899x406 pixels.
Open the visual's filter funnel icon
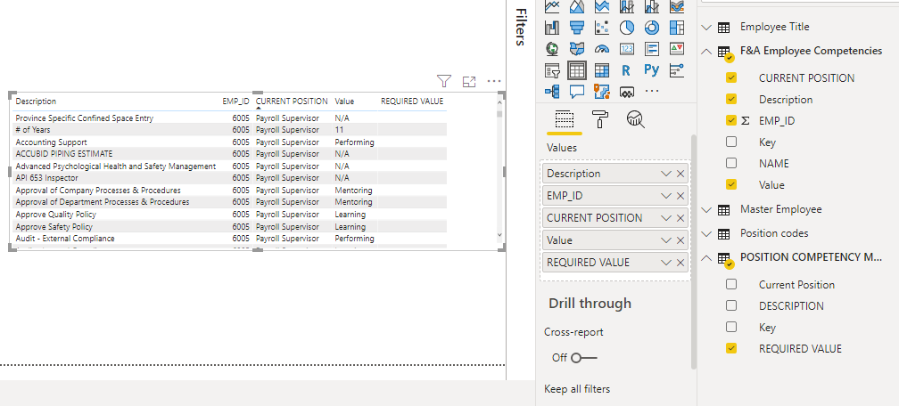444,81
